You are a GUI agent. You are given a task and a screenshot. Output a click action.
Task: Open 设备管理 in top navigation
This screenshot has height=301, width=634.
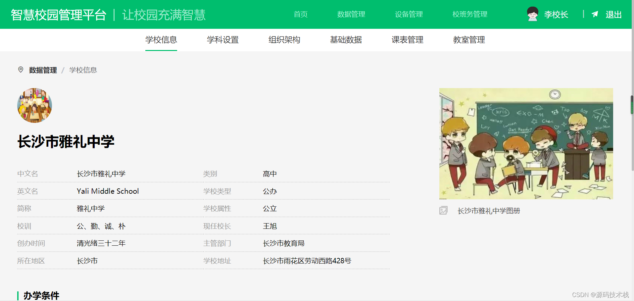pyautogui.click(x=409, y=14)
